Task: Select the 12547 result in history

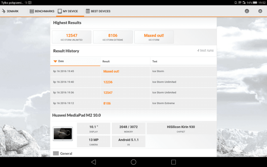Action: tap(108, 93)
